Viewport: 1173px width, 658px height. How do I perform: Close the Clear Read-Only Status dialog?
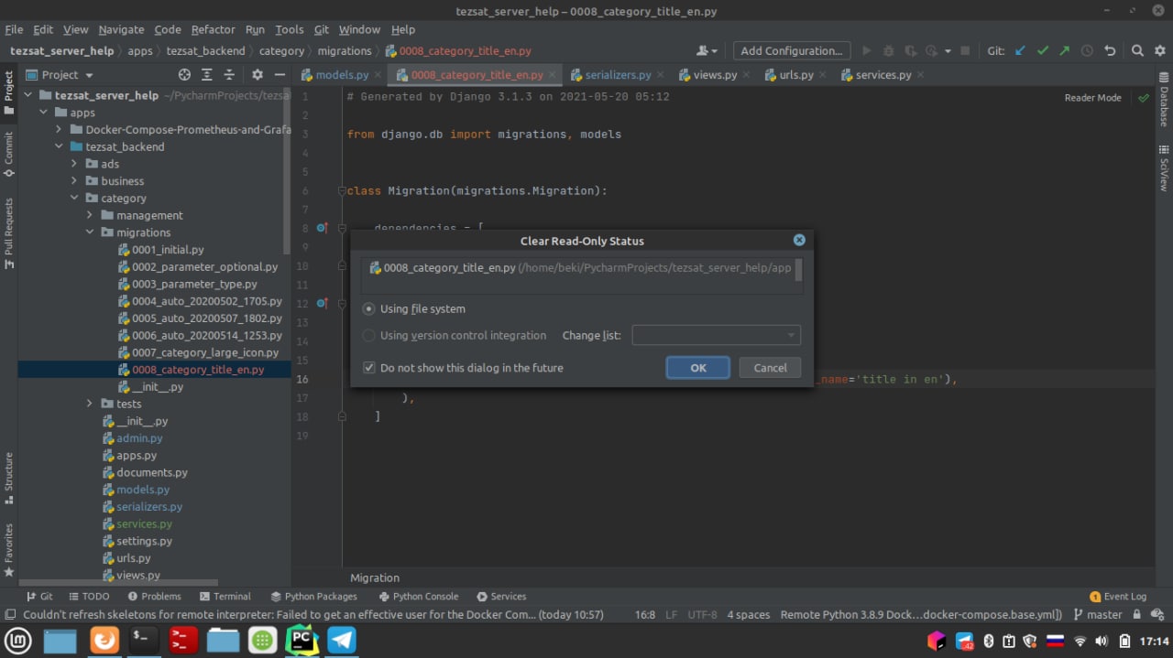coord(799,240)
